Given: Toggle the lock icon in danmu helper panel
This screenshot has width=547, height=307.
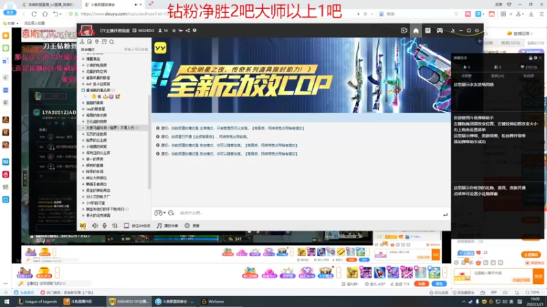Looking at the screenshot, I should point(531,58).
